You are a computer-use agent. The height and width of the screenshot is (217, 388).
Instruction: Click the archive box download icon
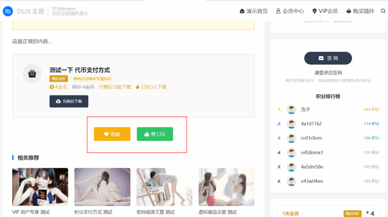point(32,73)
